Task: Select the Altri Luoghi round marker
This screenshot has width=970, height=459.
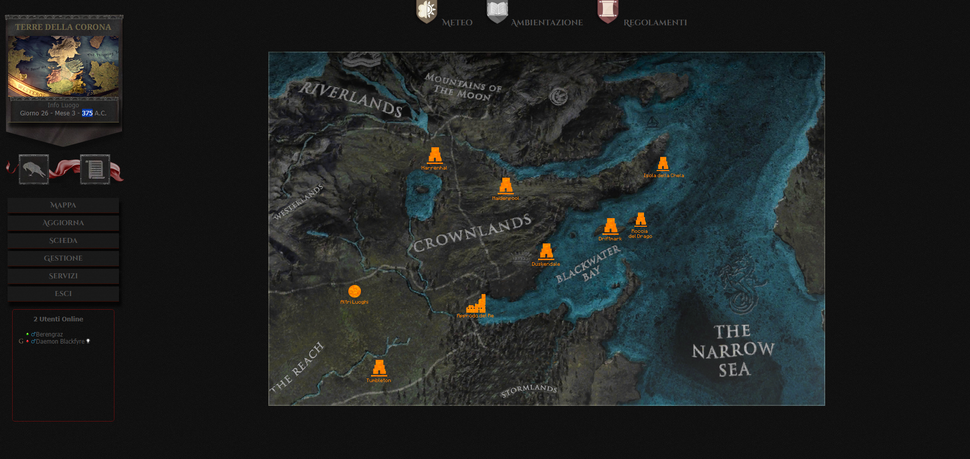Action: tap(354, 291)
